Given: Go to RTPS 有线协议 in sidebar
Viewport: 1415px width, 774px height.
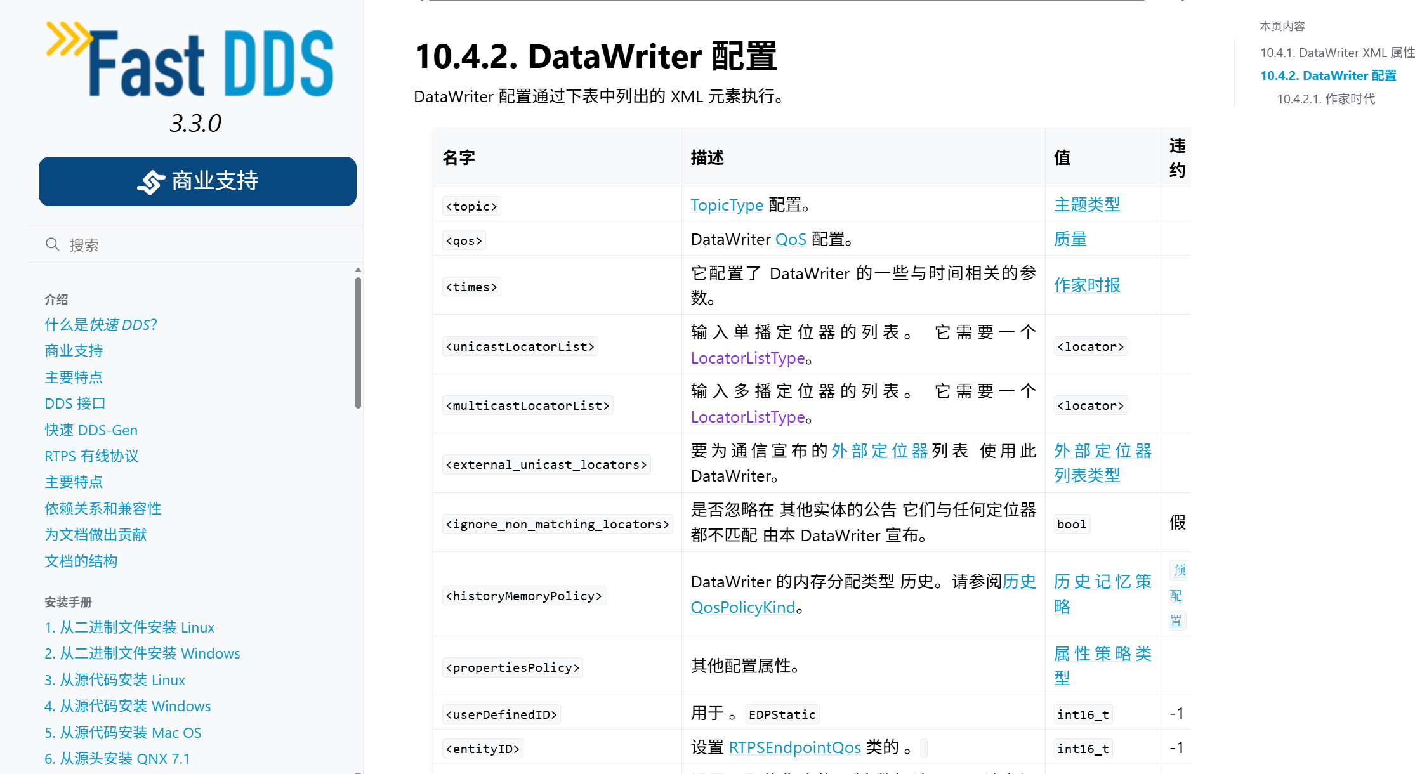Looking at the screenshot, I should tap(91, 456).
